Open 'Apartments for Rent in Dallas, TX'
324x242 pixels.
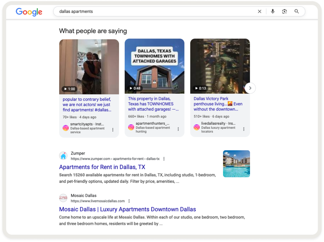point(102,167)
